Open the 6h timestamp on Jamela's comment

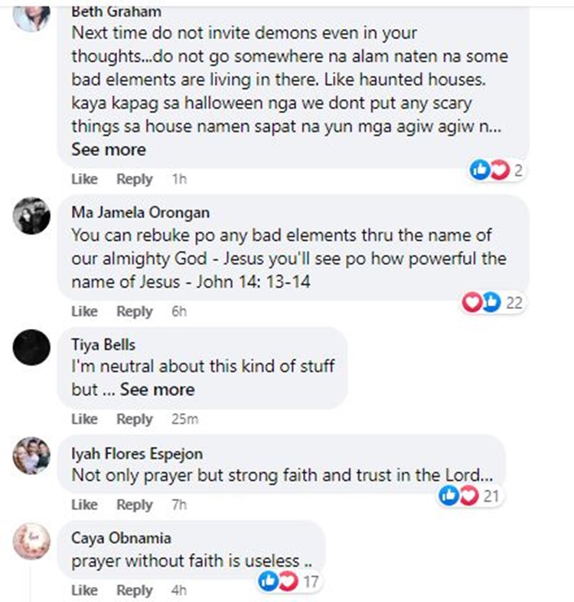(x=179, y=311)
